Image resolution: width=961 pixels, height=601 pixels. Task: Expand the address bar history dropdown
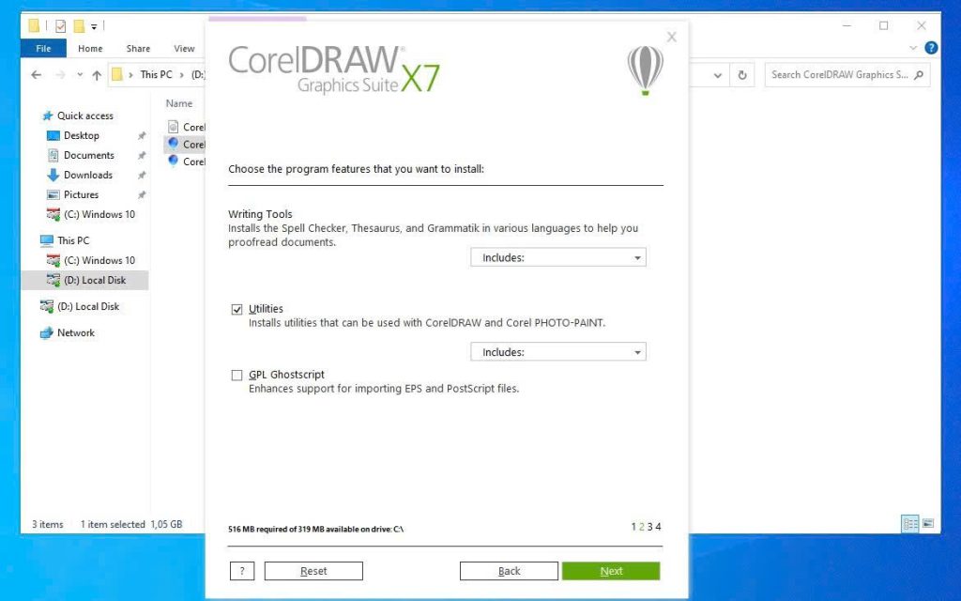point(718,75)
